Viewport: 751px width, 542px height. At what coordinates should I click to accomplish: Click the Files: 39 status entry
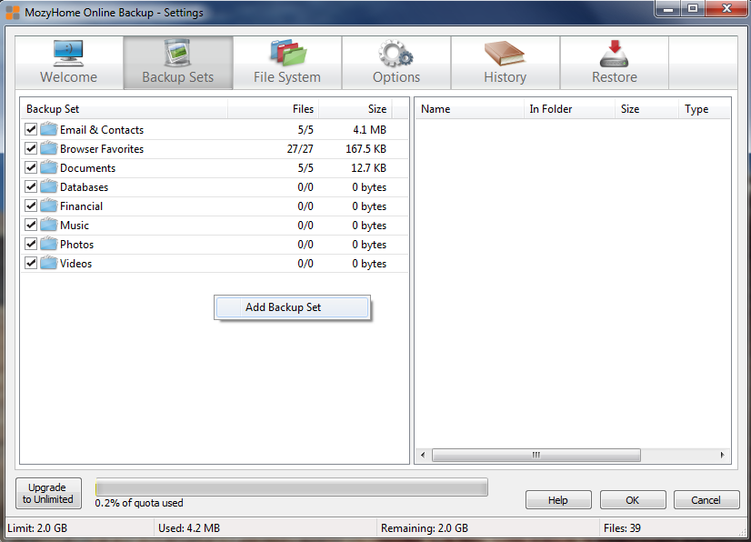(622, 528)
